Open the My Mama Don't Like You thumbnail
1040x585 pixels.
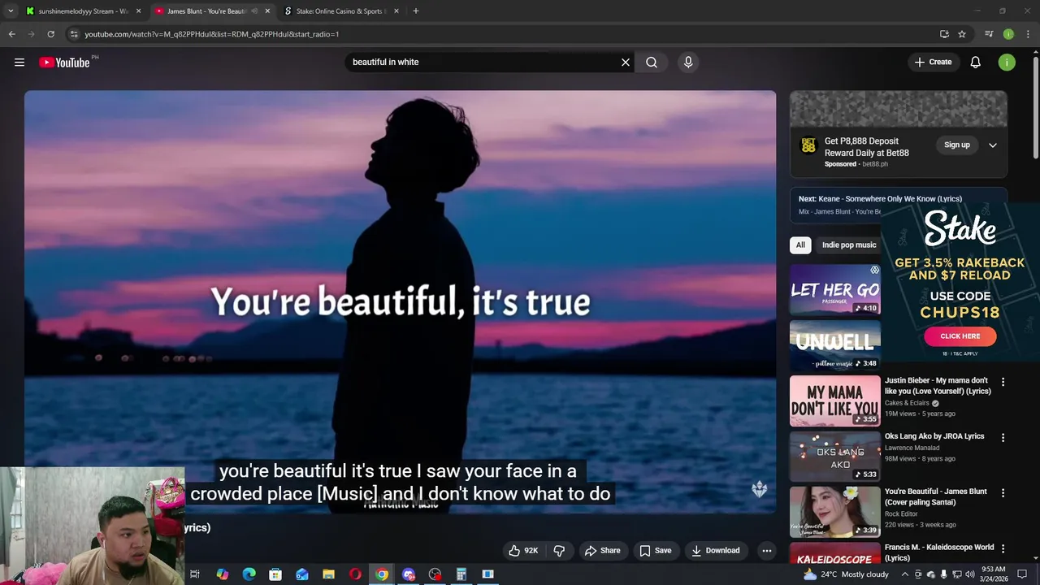coord(835,401)
